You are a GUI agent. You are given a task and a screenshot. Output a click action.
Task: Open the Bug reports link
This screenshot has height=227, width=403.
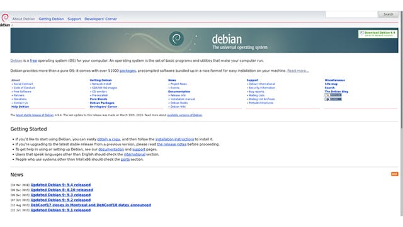[x=256, y=91]
